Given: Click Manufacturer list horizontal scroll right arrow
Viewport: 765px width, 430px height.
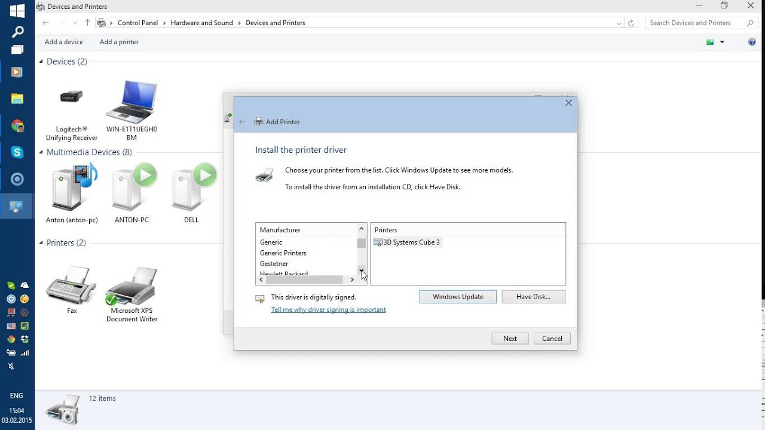Looking at the screenshot, I should [352, 279].
